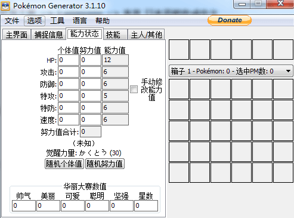This screenshot has height=218, width=294.
Task: Focus the 速度 努力值 input field
Action: point(91,119)
